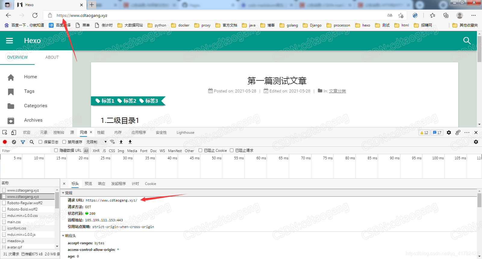
Task: Toggle hide data URLs checkbox
Action: [56, 150]
